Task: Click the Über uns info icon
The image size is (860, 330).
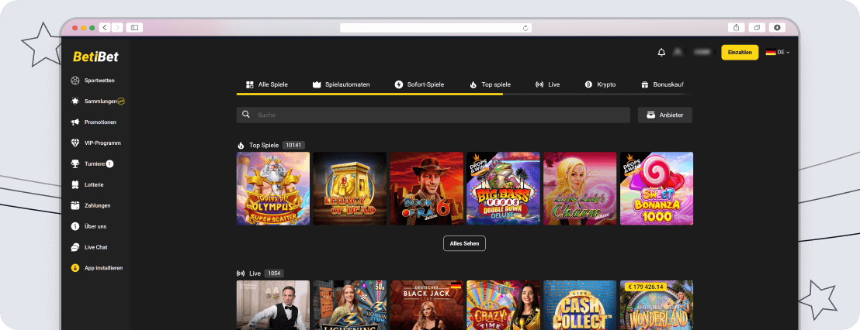Action: tap(75, 226)
